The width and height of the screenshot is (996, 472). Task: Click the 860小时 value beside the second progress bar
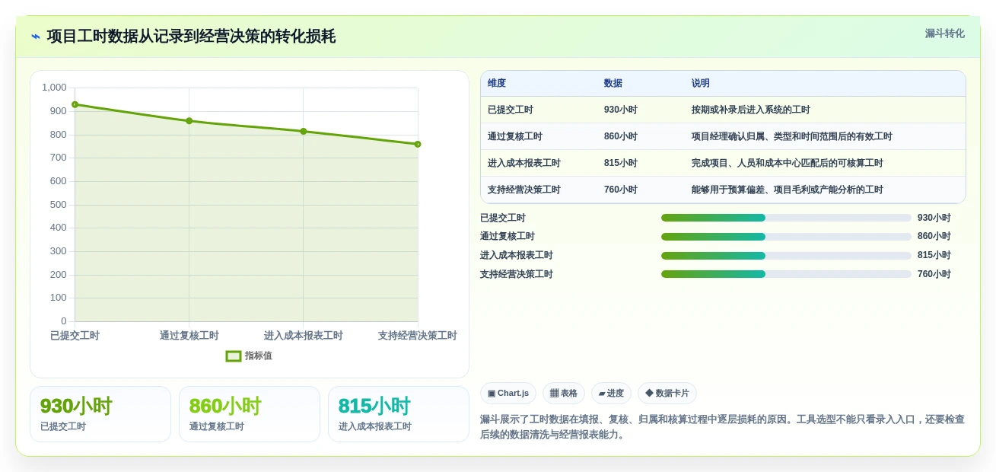(934, 237)
